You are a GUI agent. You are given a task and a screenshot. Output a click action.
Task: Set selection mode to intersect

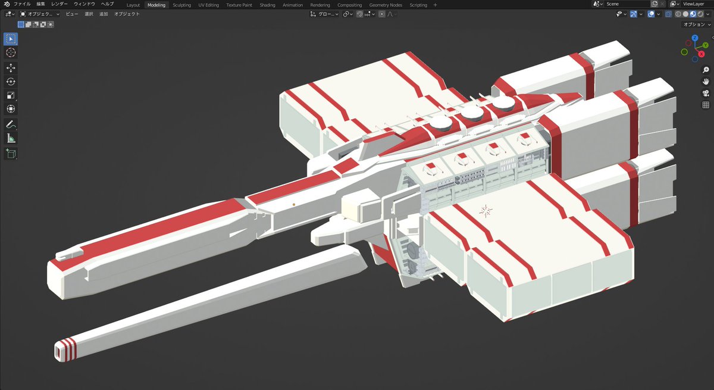coord(51,24)
